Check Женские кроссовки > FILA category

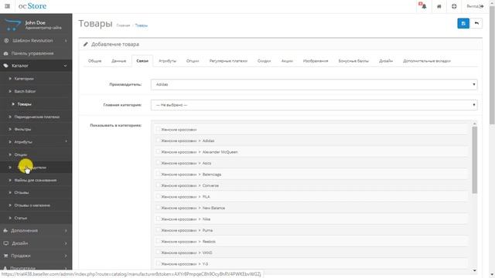pos(158,196)
